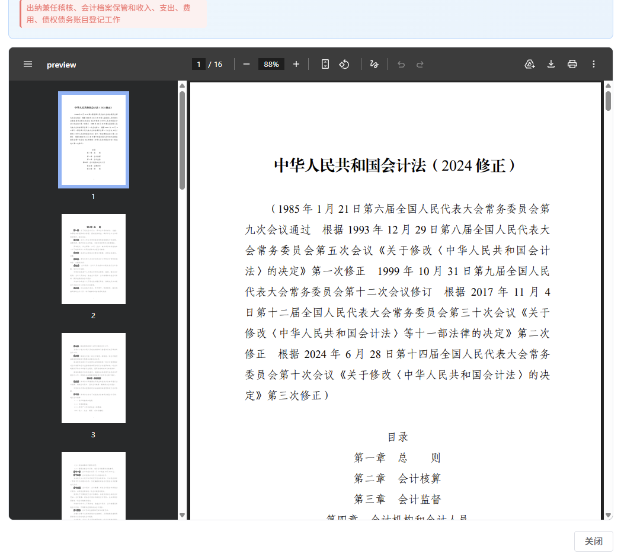The image size is (621, 560).
Task: Click the 关闭 button
Action: pyautogui.click(x=593, y=541)
